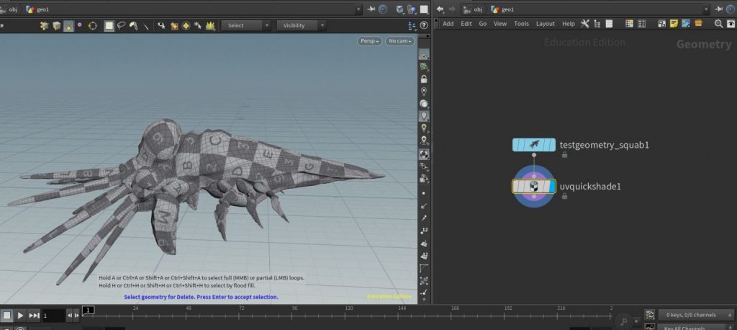The image size is (737, 330).
Task: Click the testgeometry_squab1 node
Action: click(533, 145)
